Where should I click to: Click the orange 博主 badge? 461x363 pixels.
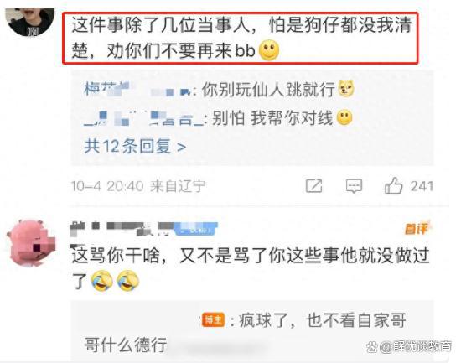(x=213, y=319)
